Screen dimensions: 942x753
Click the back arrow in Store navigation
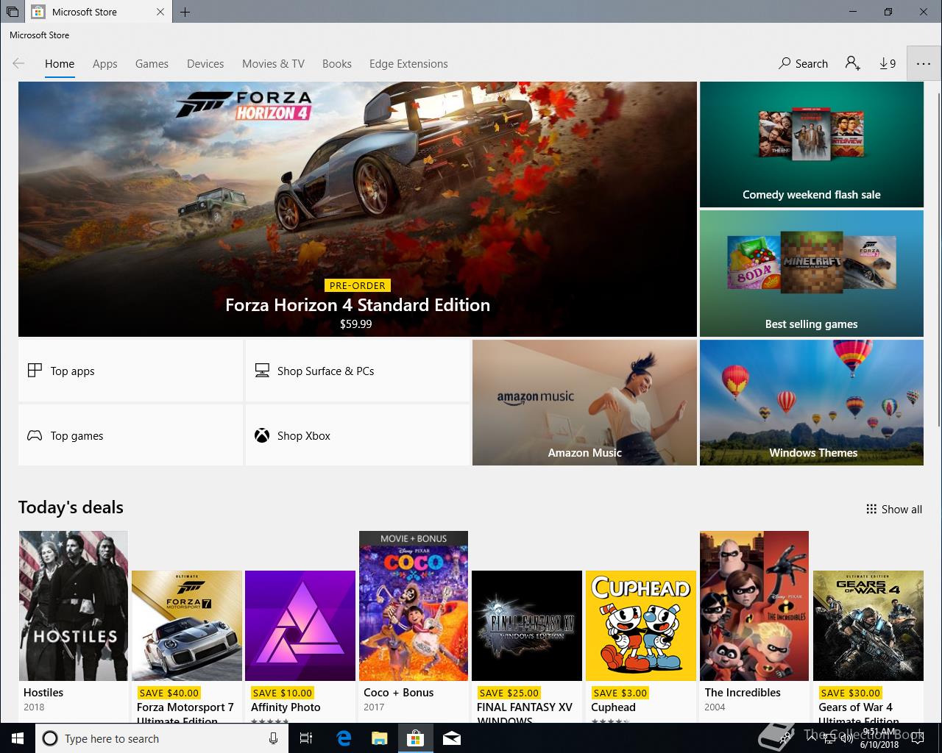(x=18, y=64)
